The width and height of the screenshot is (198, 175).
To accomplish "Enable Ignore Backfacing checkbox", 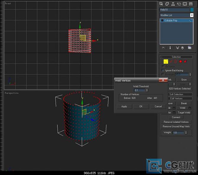I will [x=163, y=70].
